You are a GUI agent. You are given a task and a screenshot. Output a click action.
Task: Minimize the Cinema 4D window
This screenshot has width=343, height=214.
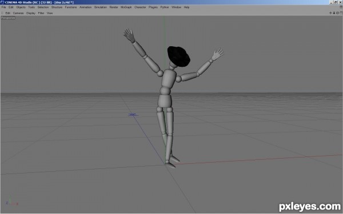pyautogui.click(x=331, y=2)
